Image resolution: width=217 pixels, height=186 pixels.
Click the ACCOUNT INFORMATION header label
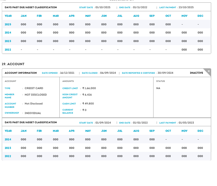click(x=21, y=73)
